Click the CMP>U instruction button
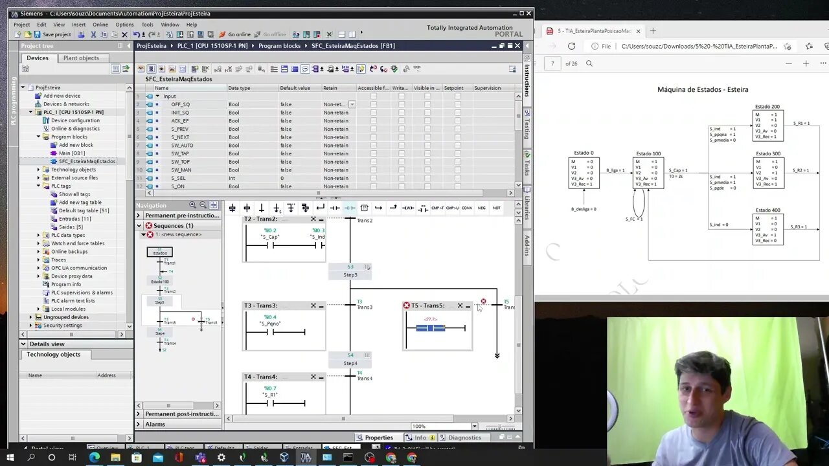Image resolution: width=829 pixels, height=466 pixels. coord(452,208)
